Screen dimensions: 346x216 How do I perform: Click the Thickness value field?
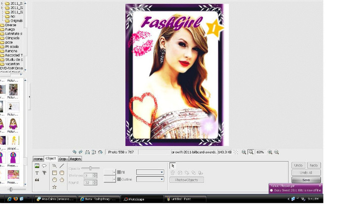(x=88, y=175)
